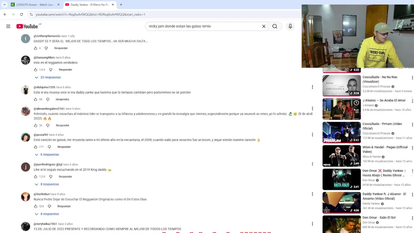Like the @elalquino7205 comment
The height and width of the screenshot is (233, 414).
[x=36, y=99]
